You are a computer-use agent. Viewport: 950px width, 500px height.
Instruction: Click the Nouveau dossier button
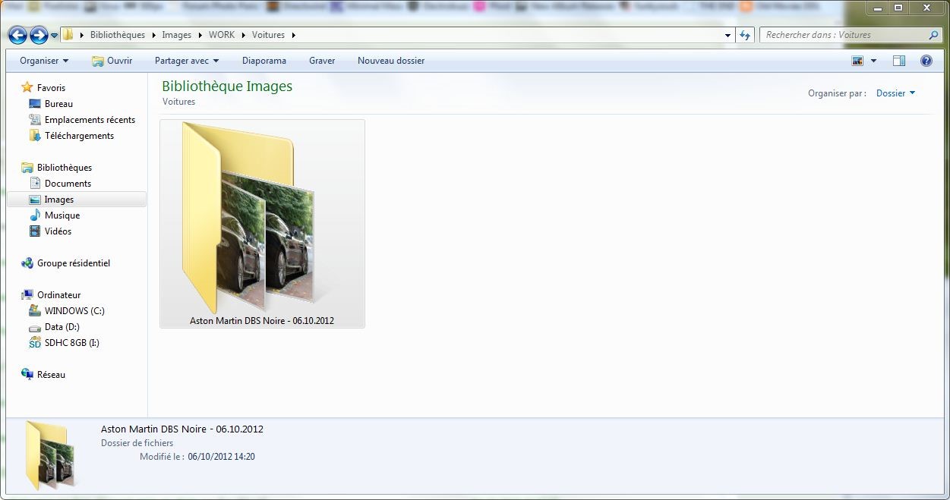[x=390, y=61]
